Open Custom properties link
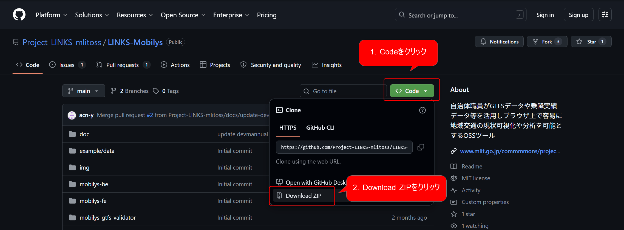The height and width of the screenshot is (230, 624). pos(485,202)
